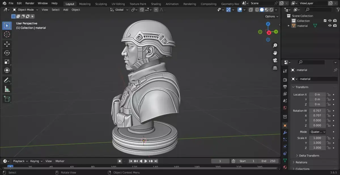
Task: Choose the Move tool
Action: click(7, 44)
